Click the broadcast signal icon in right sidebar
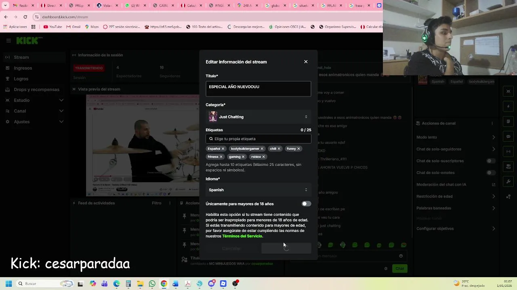This screenshot has height=290, width=517. point(509,151)
